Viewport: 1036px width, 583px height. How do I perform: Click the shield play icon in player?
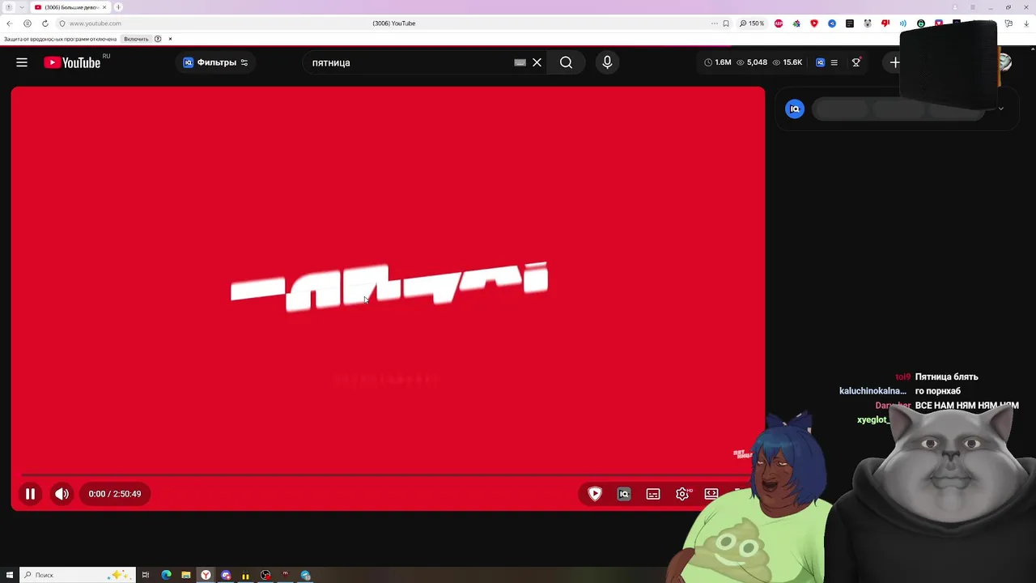click(595, 494)
